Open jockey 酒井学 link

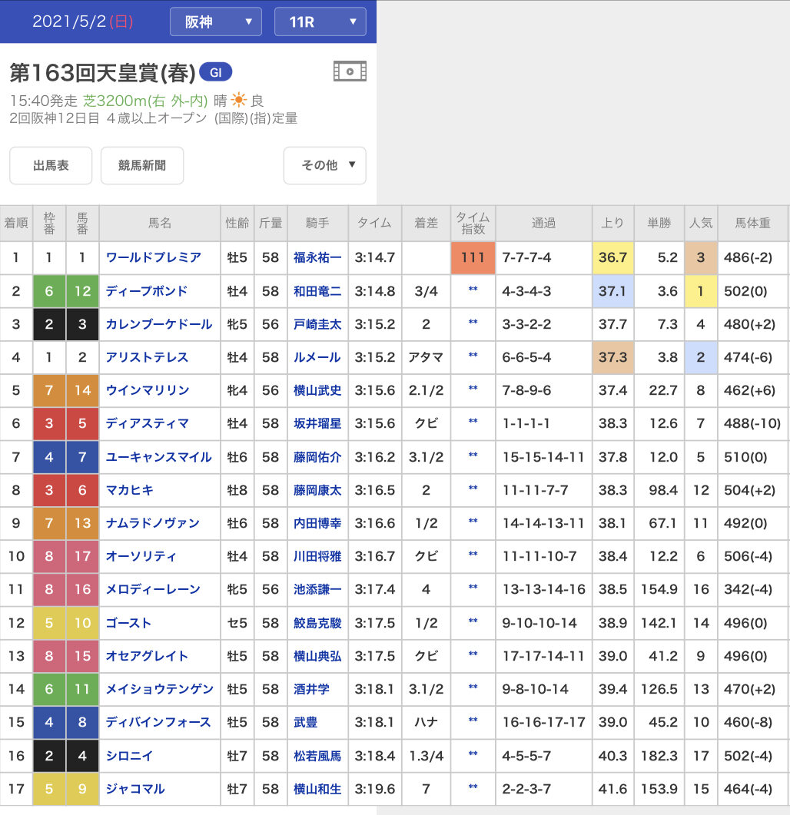click(311, 689)
